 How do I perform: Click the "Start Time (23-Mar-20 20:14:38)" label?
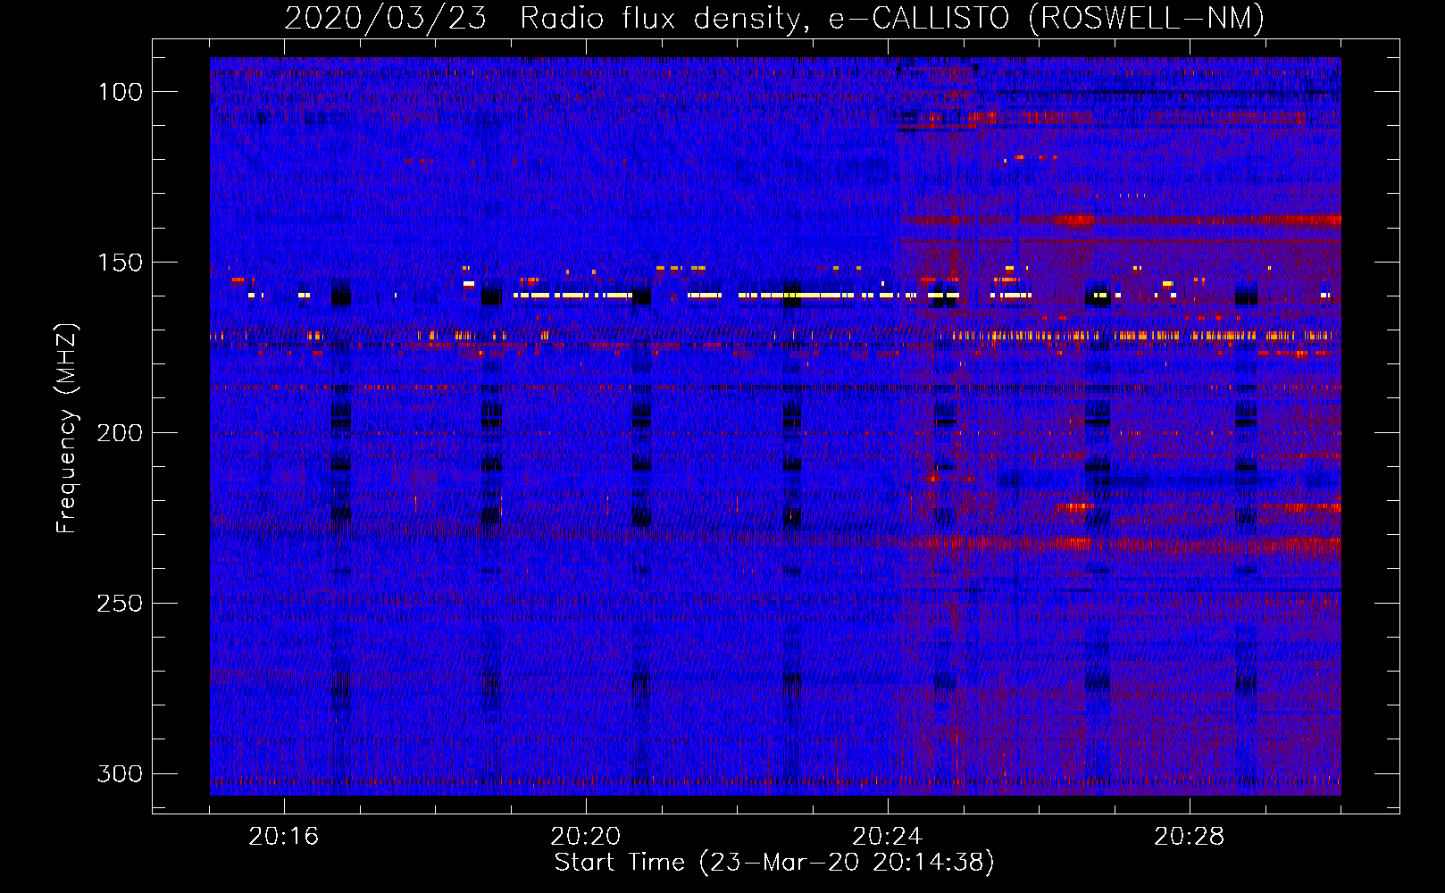pos(774,863)
